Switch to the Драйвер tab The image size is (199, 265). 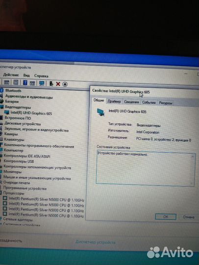tap(114, 102)
